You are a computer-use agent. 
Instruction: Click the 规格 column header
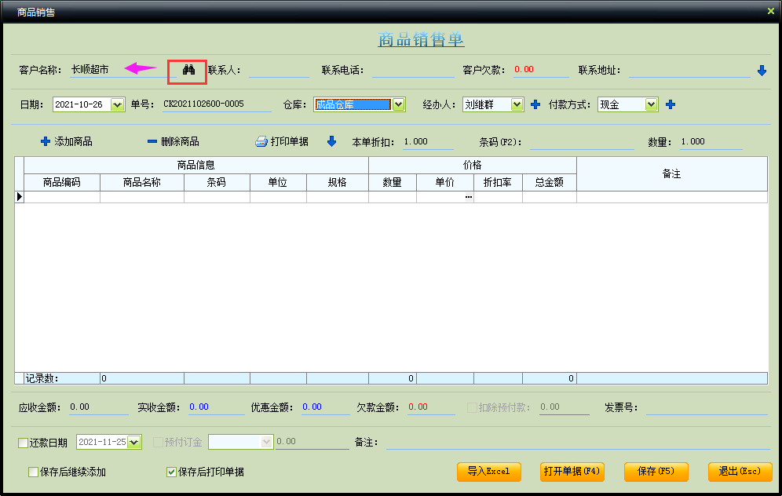pyautogui.click(x=338, y=182)
